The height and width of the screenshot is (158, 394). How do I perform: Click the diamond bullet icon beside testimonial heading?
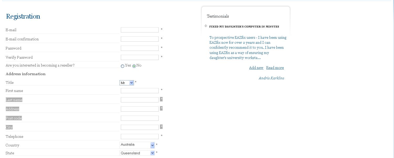pyautogui.click(x=206, y=26)
